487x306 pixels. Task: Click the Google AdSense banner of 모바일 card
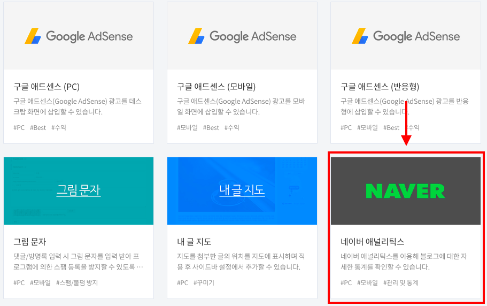(x=242, y=36)
